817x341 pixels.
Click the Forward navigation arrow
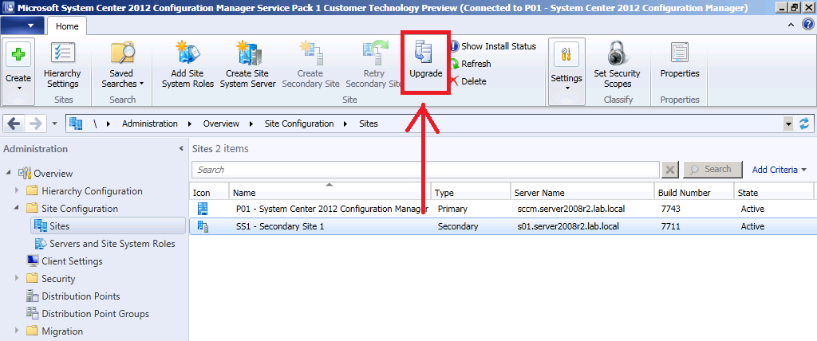[35, 123]
